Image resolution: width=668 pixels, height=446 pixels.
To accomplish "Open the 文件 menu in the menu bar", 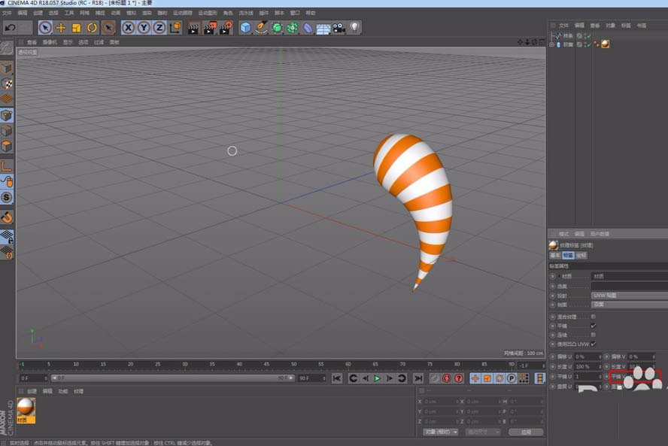I will [x=7, y=13].
